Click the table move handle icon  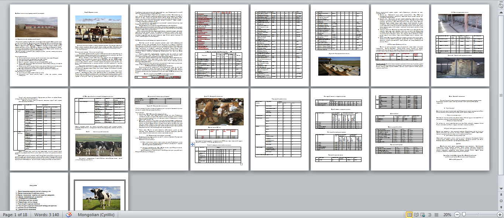click(193, 145)
